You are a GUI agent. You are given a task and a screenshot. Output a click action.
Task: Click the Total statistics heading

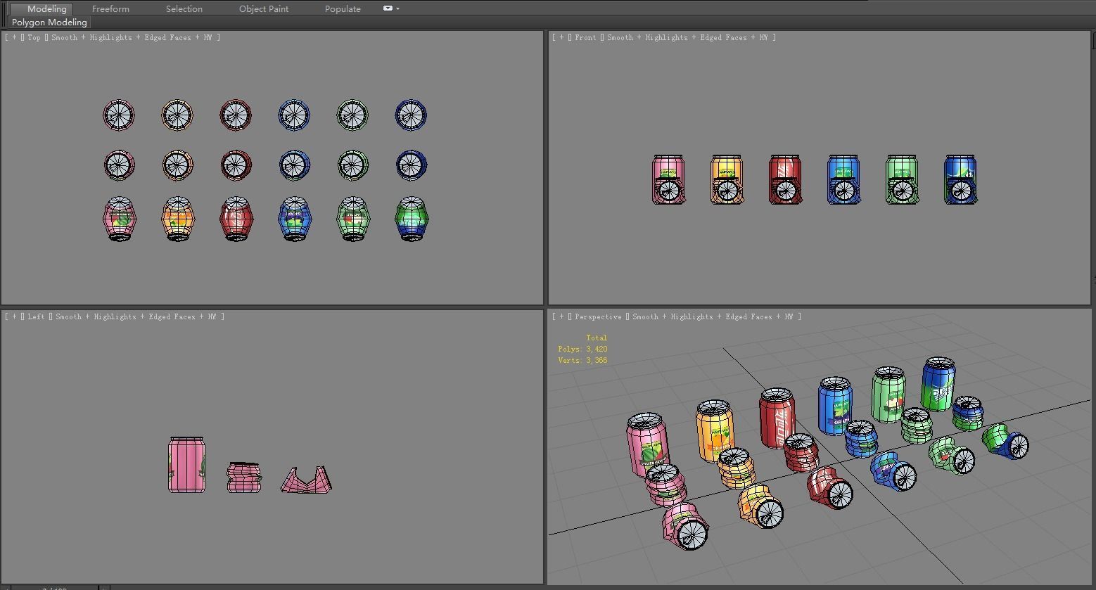[x=596, y=338]
